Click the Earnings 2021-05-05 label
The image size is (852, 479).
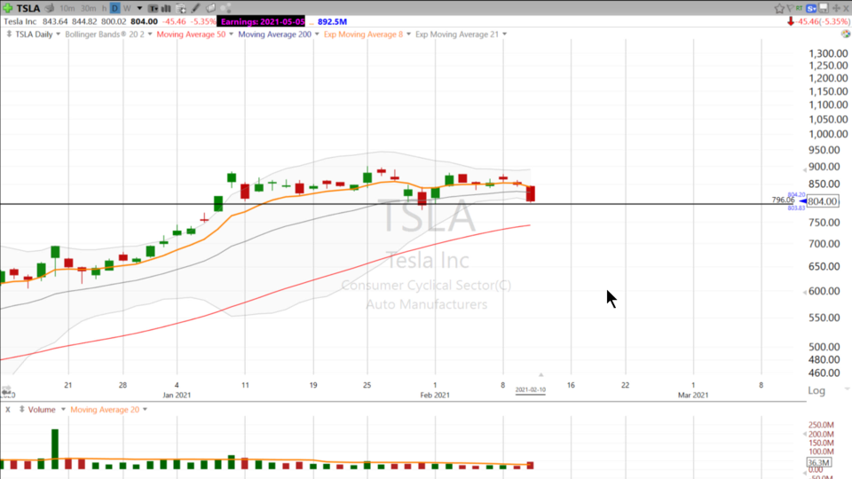tap(263, 21)
